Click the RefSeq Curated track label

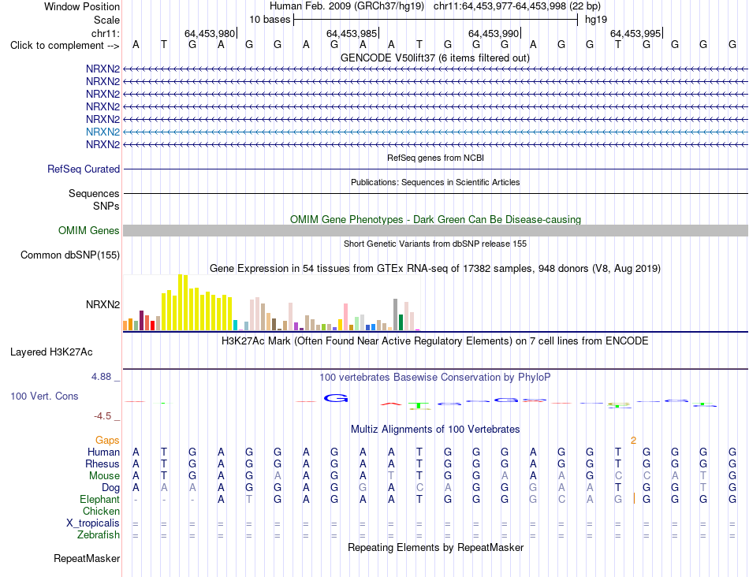pyautogui.click(x=83, y=169)
